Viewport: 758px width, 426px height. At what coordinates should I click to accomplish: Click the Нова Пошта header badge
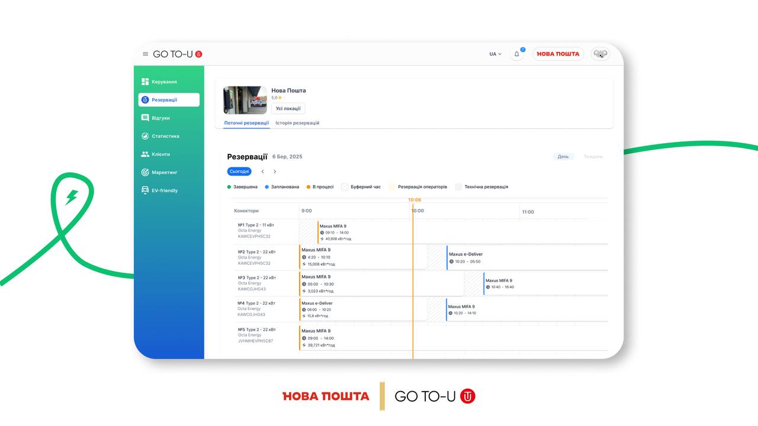pyautogui.click(x=558, y=54)
